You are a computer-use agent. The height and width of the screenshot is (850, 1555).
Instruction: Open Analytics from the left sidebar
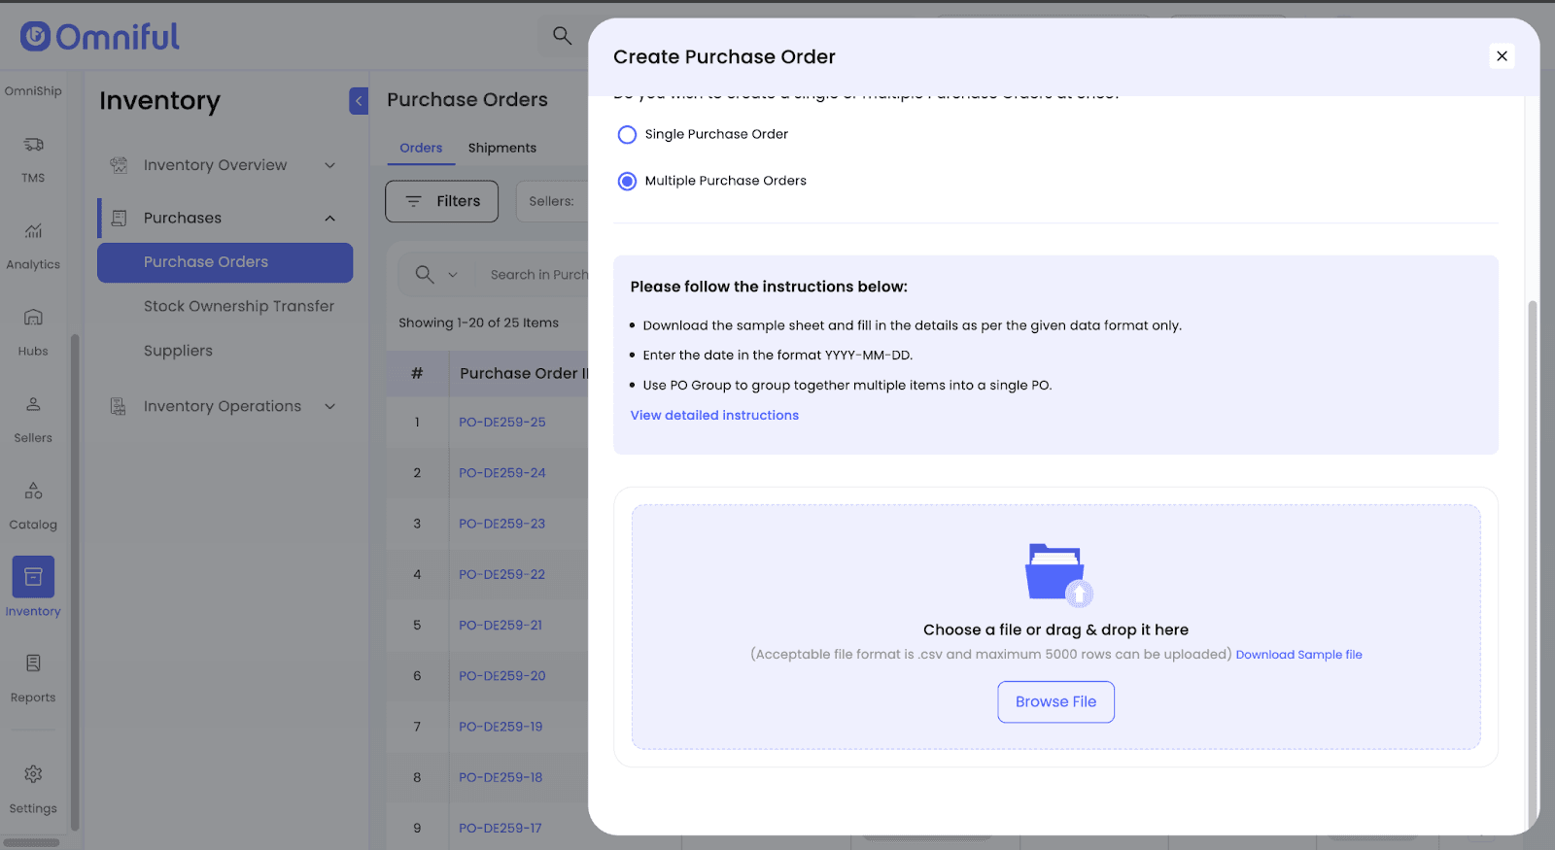(x=33, y=232)
